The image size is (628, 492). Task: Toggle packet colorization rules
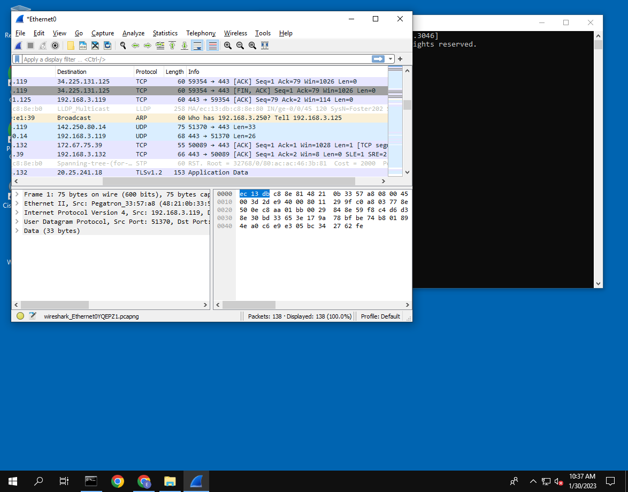coord(213,46)
